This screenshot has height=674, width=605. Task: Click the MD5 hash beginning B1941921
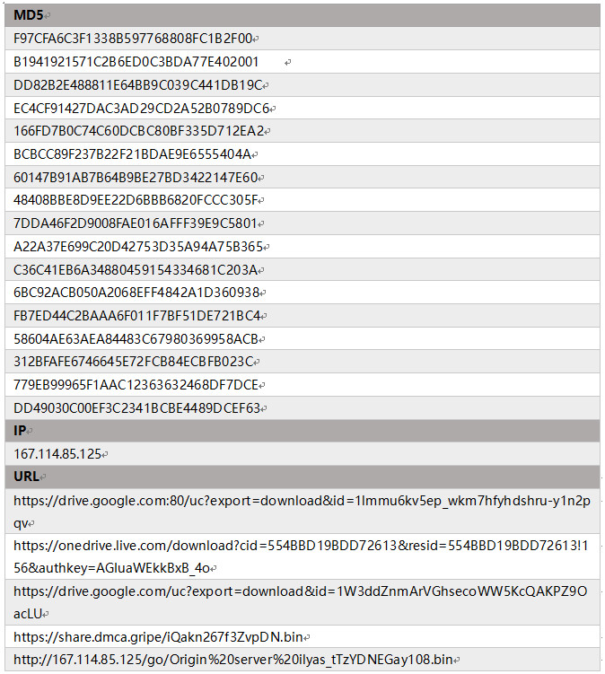[x=136, y=62]
